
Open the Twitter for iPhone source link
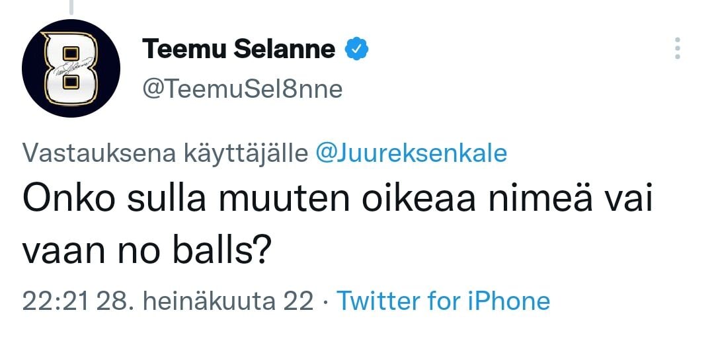pyautogui.click(x=443, y=301)
